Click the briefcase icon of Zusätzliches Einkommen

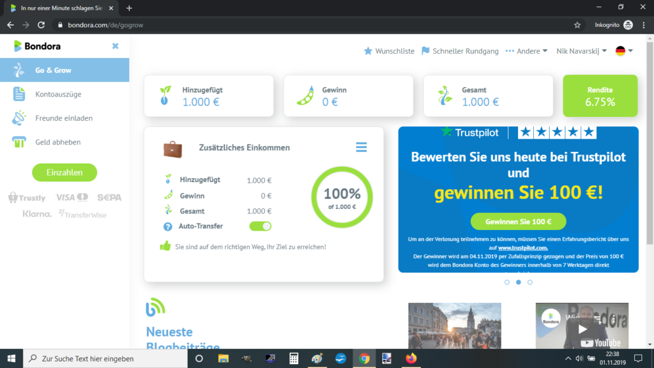click(x=172, y=149)
